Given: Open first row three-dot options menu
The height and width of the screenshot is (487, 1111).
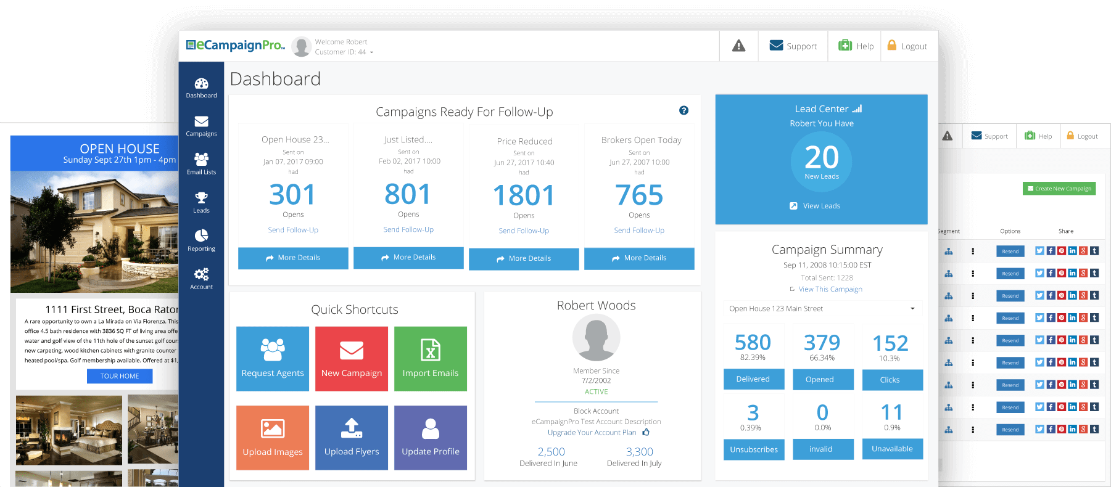Looking at the screenshot, I should point(973,251).
